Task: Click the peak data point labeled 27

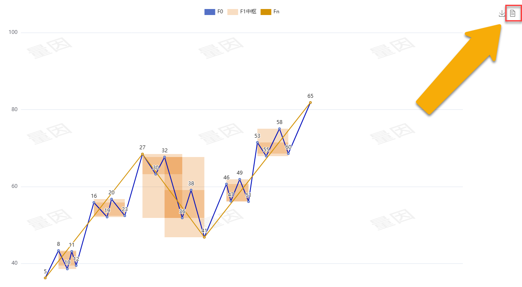Action: (x=142, y=153)
